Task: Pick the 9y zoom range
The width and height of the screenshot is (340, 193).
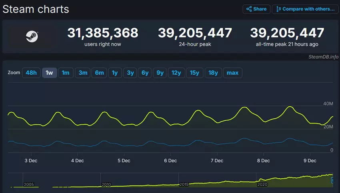Action: click(160, 73)
